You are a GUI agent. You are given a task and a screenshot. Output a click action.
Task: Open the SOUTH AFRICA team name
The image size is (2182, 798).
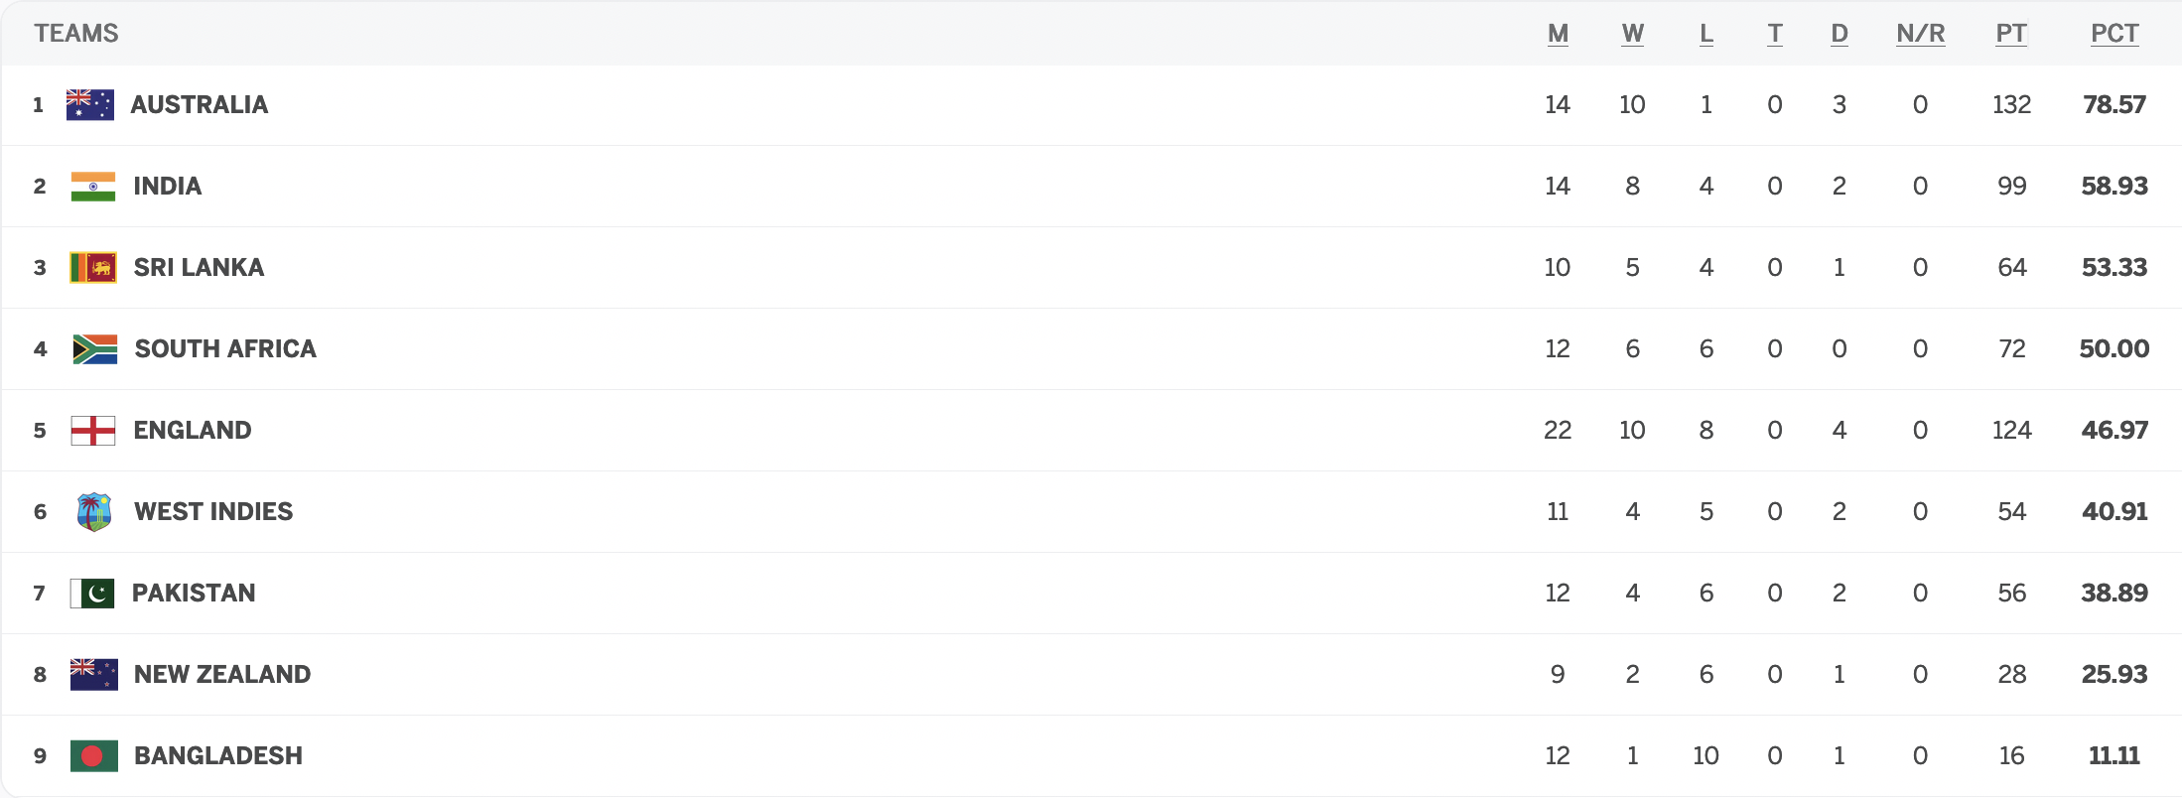225,349
